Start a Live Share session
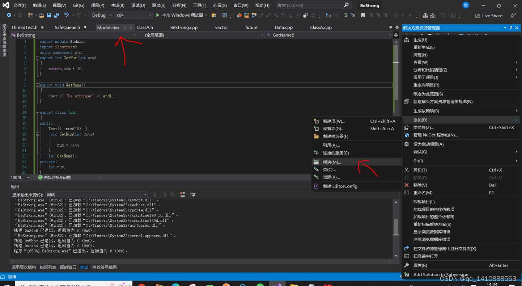The width and height of the screenshot is (522, 286). coord(489,15)
